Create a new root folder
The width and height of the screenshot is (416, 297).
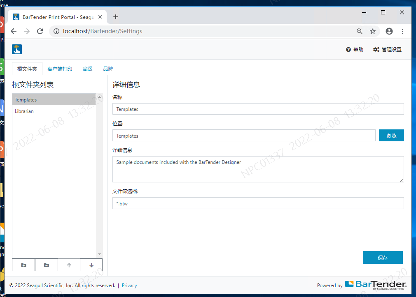pyautogui.click(x=23, y=265)
